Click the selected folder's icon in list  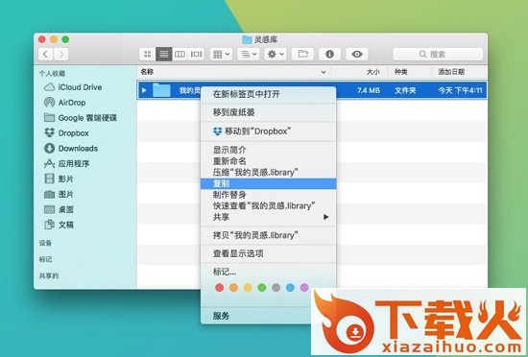161,90
